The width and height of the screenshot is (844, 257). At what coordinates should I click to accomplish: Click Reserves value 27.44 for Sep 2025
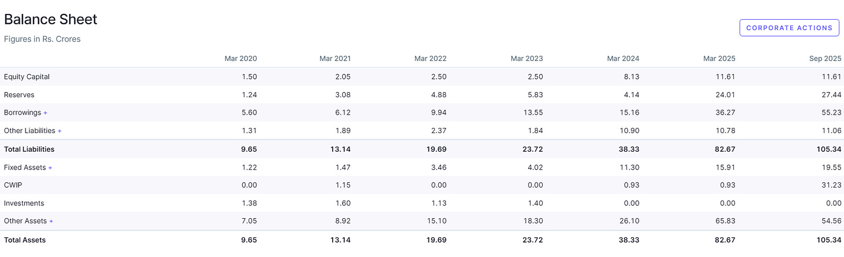833,95
